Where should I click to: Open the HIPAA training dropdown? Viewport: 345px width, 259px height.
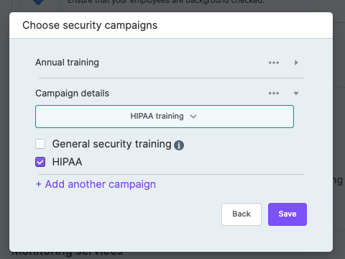165,117
